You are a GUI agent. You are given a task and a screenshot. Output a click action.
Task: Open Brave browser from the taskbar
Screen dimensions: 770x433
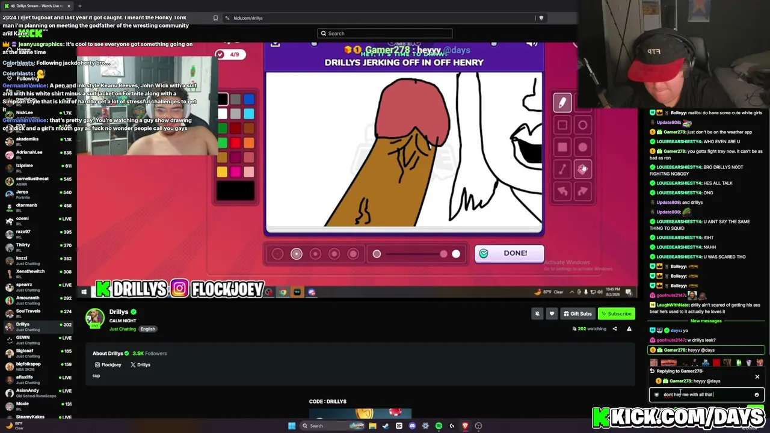tap(465, 426)
